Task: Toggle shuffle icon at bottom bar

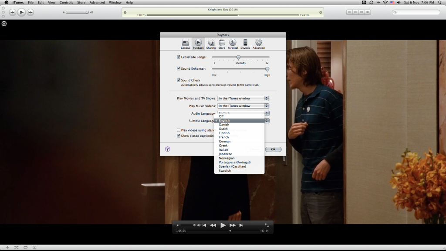Action: (x=16, y=248)
